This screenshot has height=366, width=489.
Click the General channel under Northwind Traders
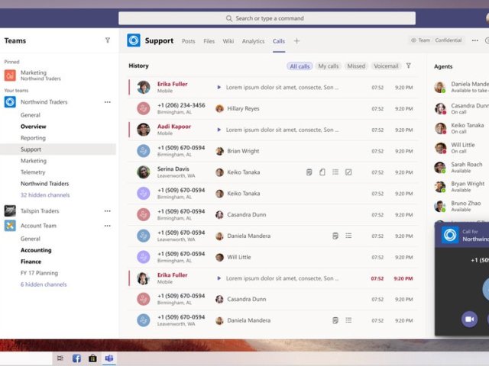click(x=31, y=115)
